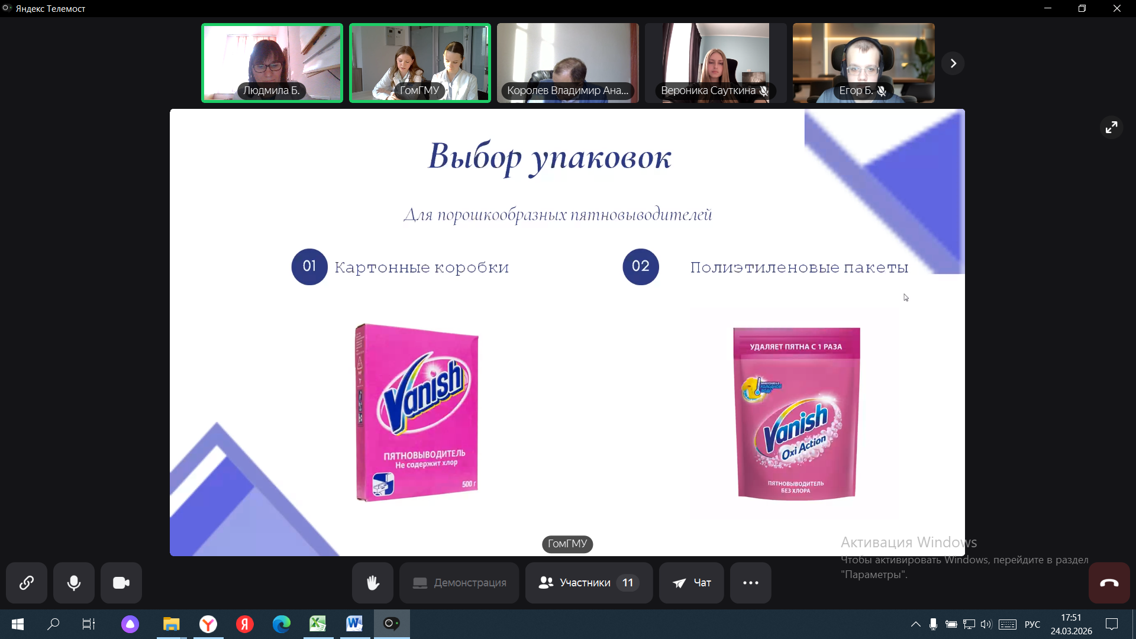Open the Alice assistant in the taskbar
Image resolution: width=1136 pixels, height=639 pixels.
click(130, 624)
